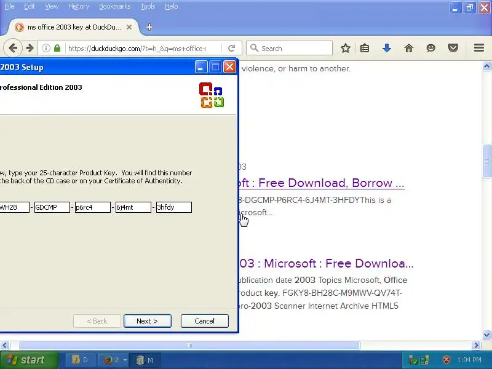Open the Edit menu
The image size is (492, 369).
(30, 6)
